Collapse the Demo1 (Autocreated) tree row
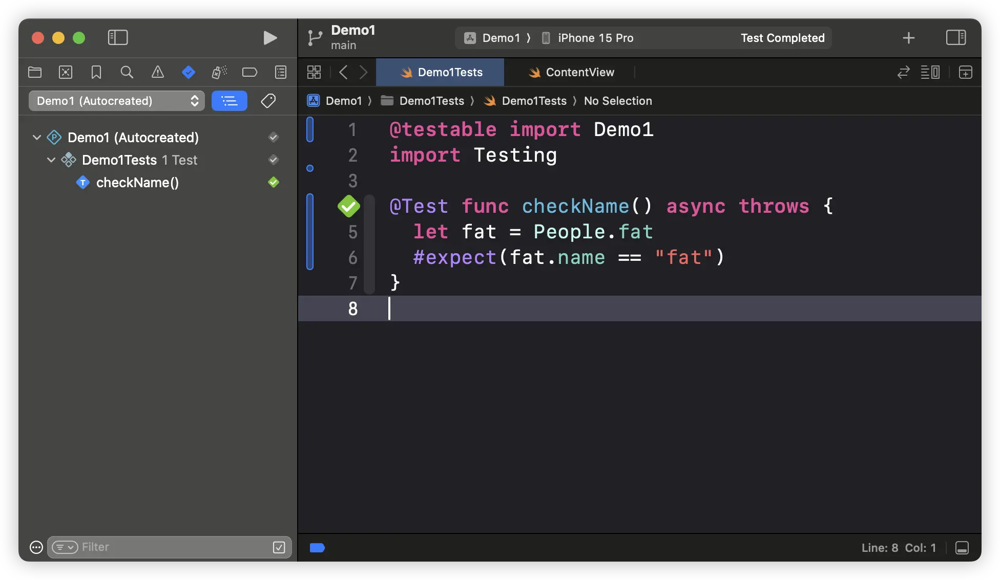Image resolution: width=1000 pixels, height=580 pixels. tap(37, 137)
